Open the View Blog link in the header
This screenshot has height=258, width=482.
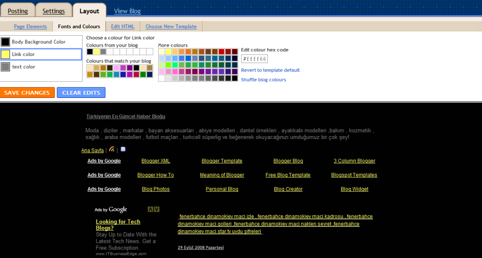(x=127, y=11)
